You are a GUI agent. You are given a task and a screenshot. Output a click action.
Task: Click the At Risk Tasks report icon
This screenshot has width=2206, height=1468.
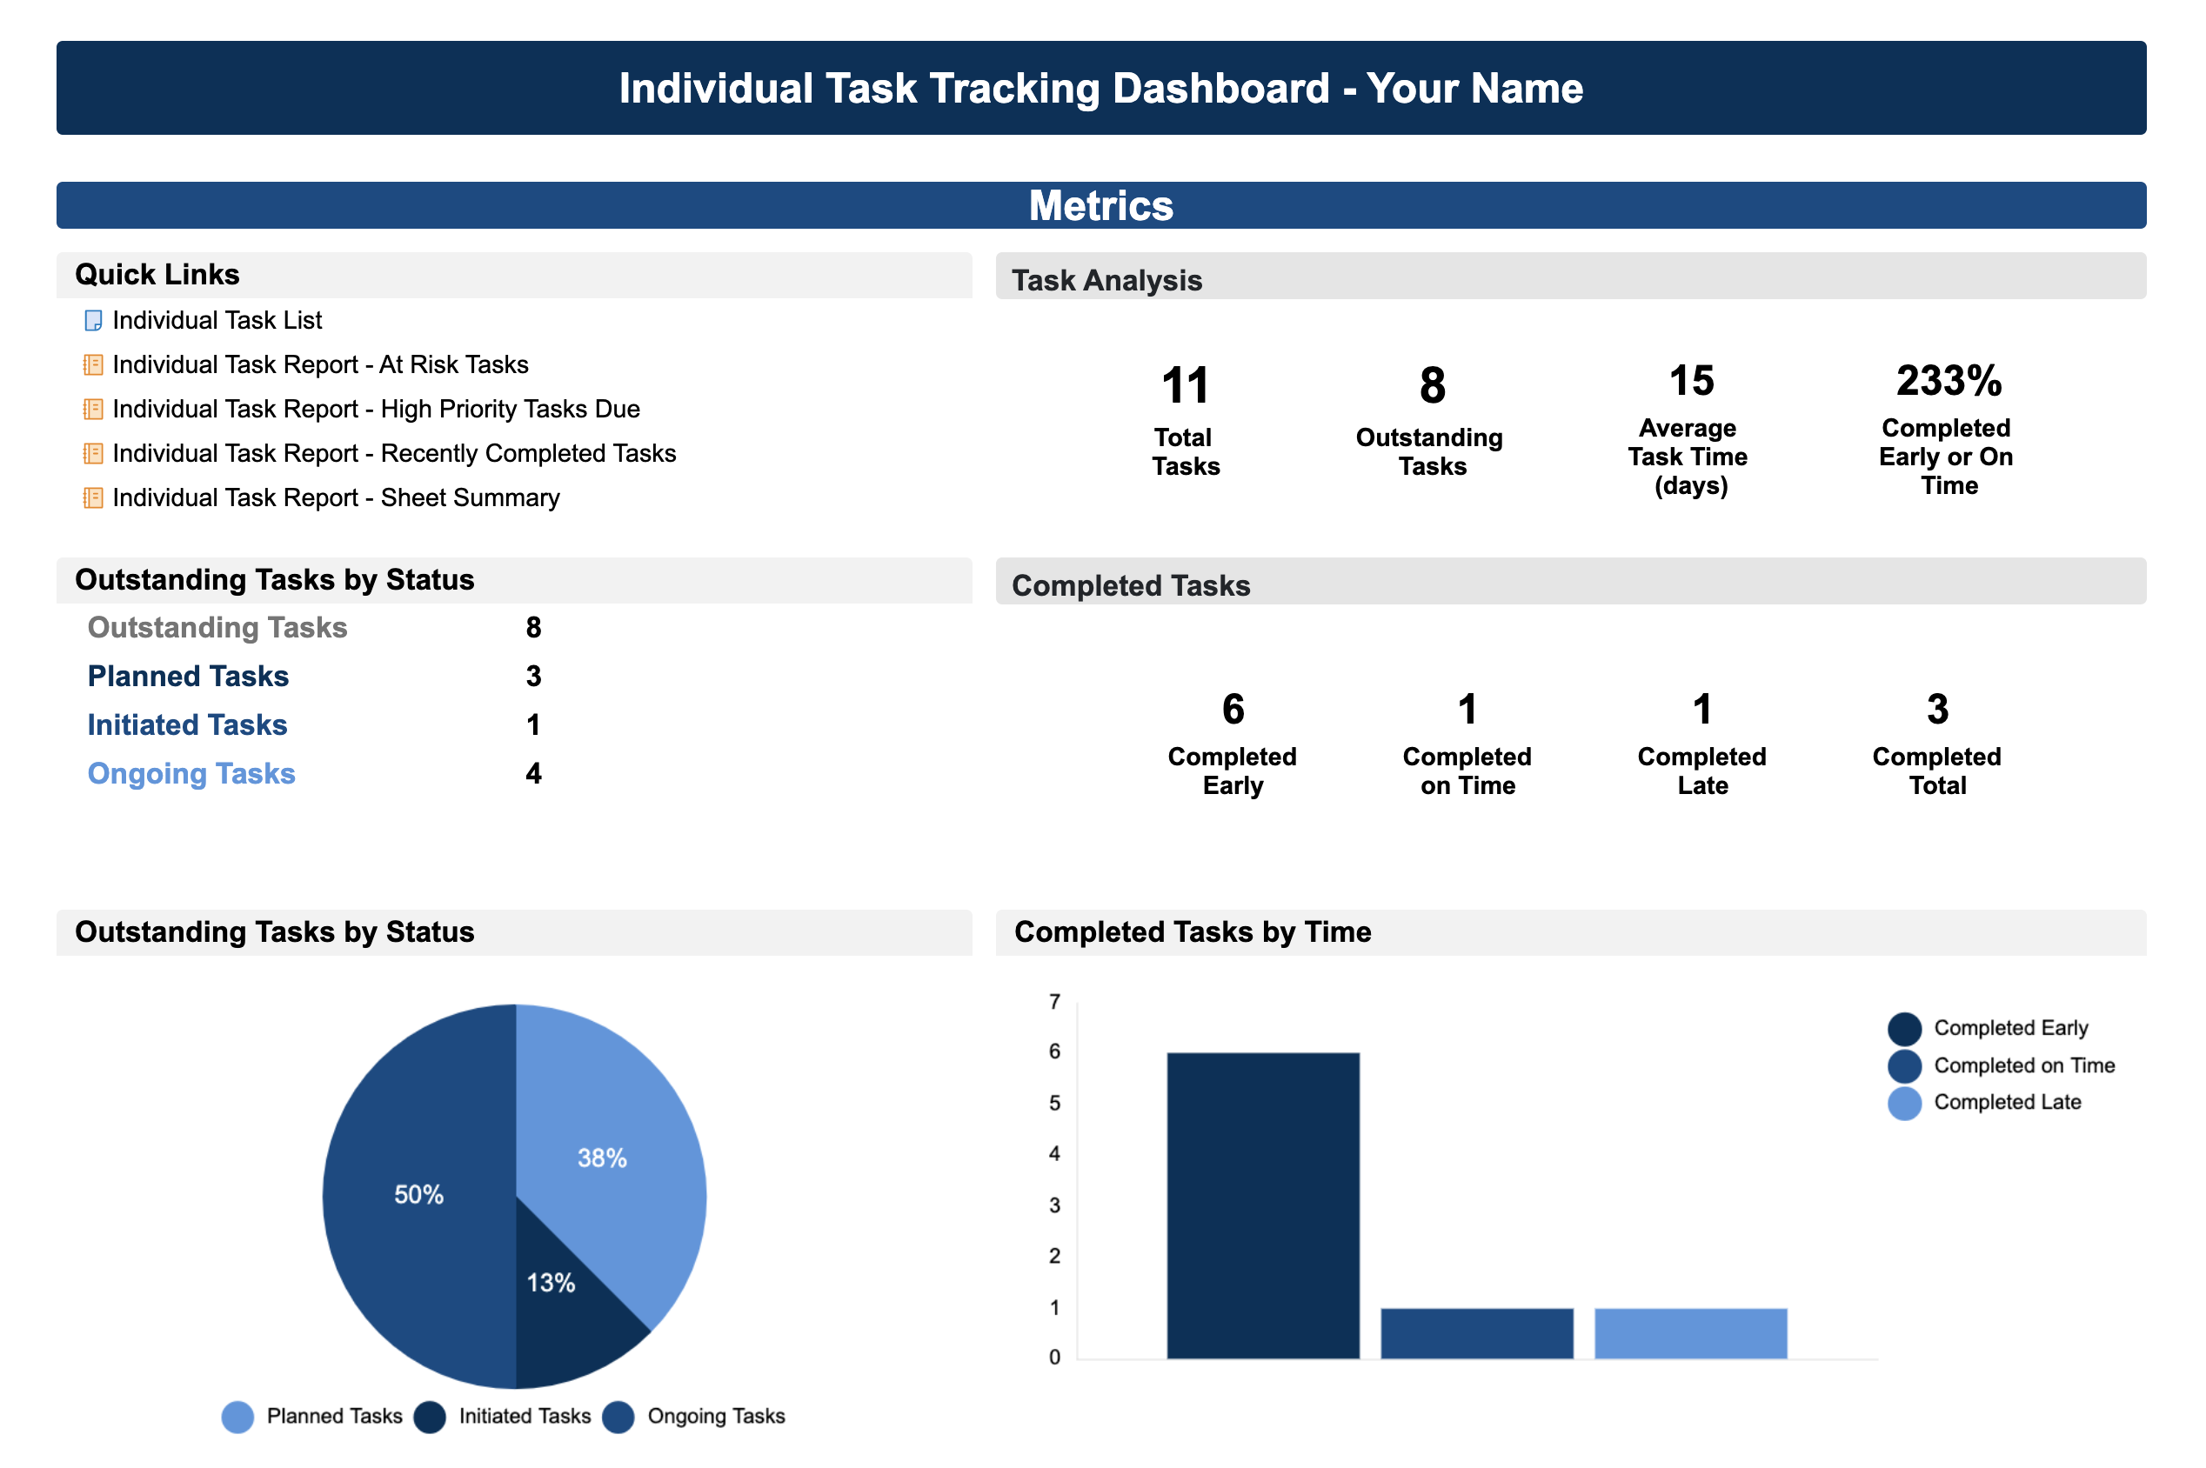click(93, 365)
